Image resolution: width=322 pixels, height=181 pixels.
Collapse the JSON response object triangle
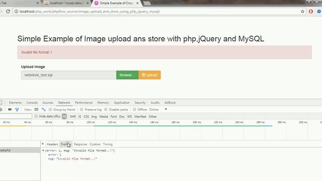[x=43, y=150]
